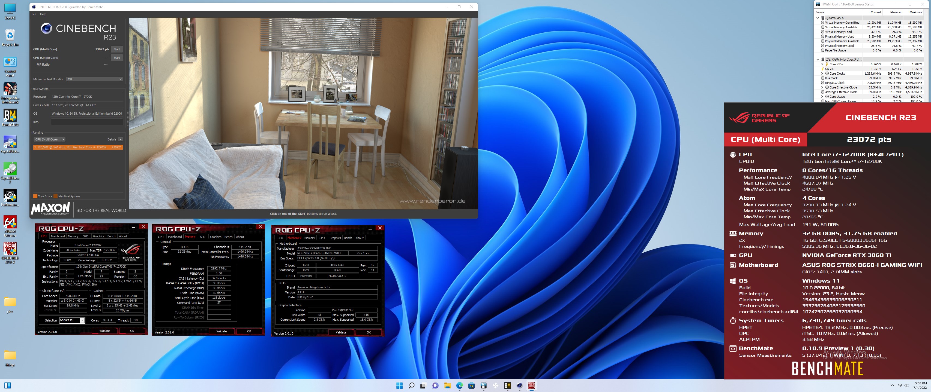Open the Recycle Bin desktop icon
This screenshot has width=931, height=392.
tap(10, 38)
